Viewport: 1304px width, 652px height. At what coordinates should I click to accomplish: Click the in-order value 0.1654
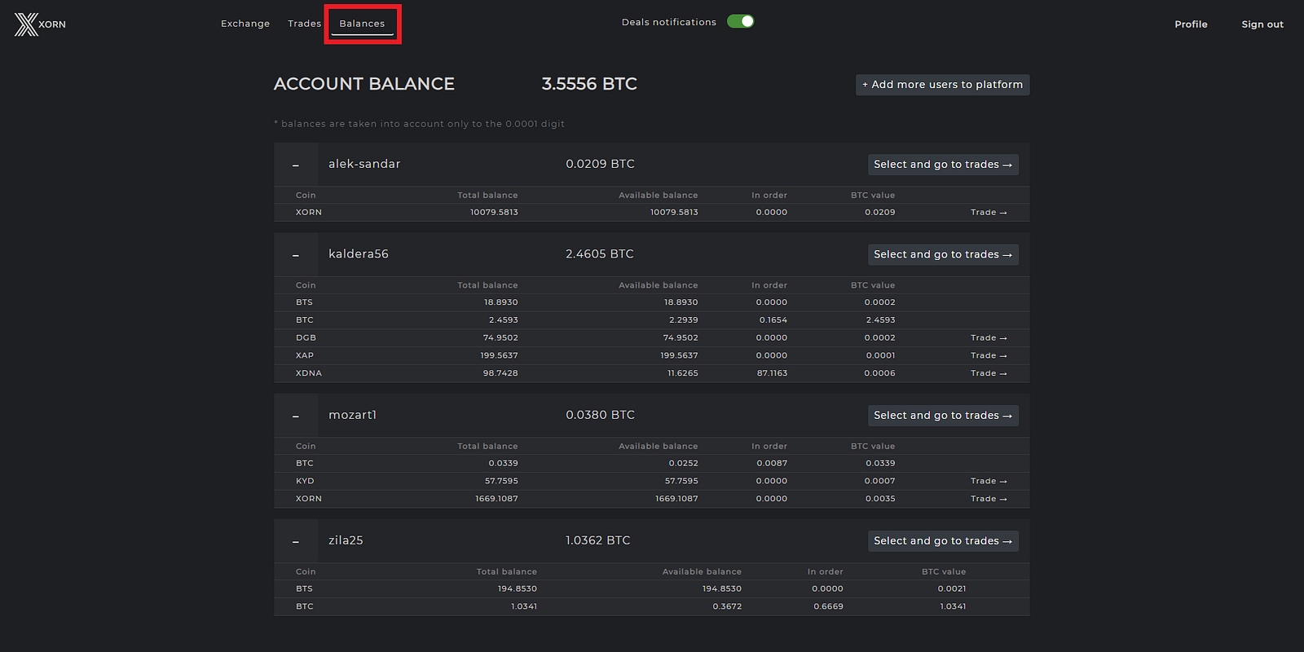(x=773, y=320)
